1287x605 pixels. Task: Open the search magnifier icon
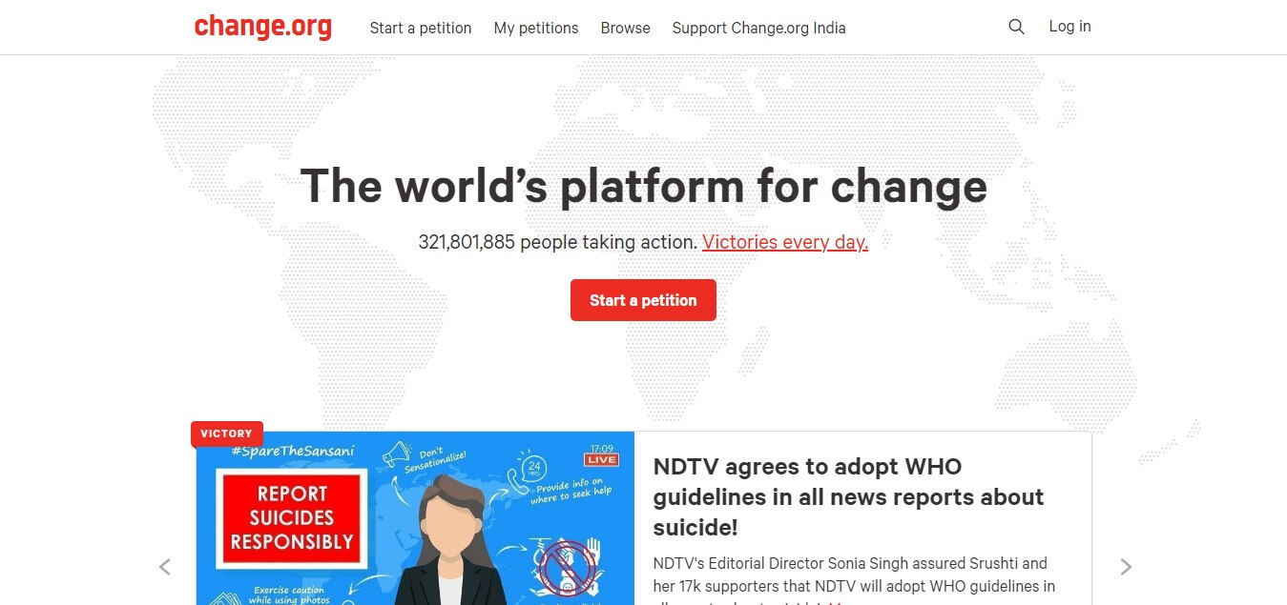1016,27
